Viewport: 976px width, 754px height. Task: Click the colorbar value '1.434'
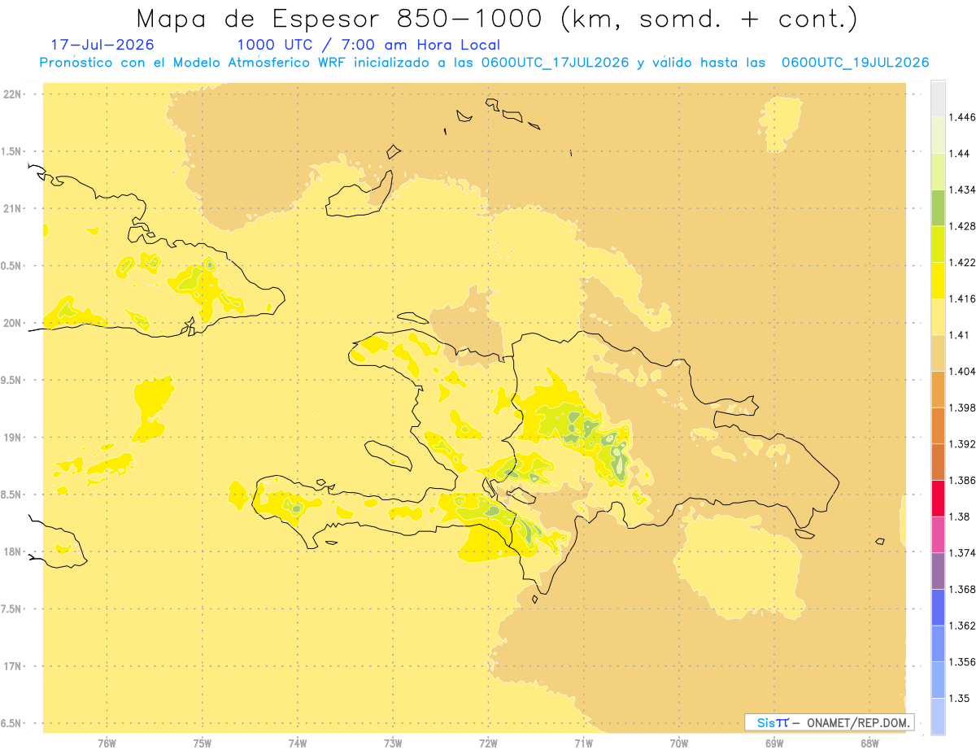961,190
